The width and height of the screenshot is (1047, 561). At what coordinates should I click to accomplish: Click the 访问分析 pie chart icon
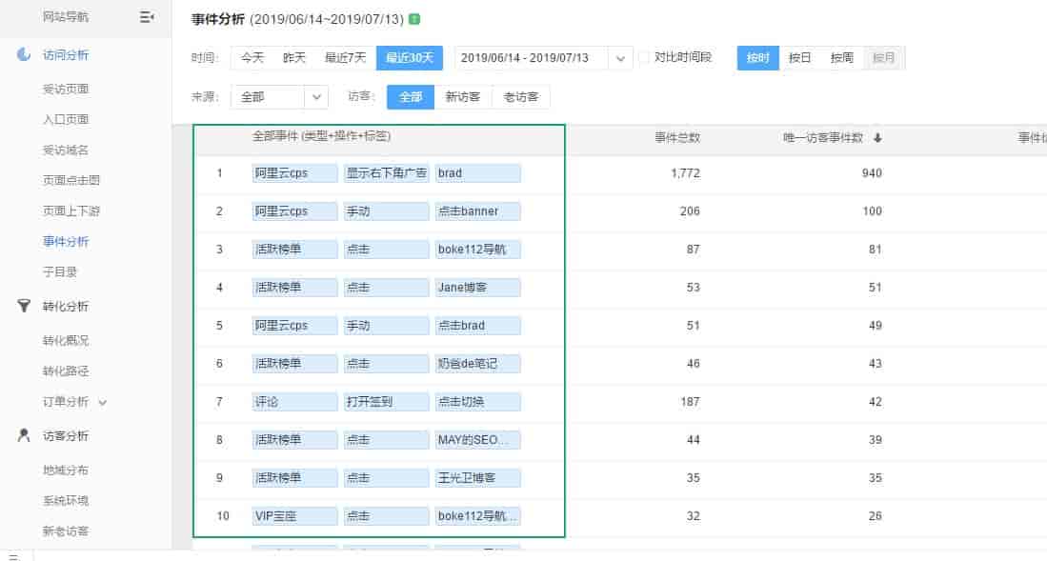click(x=24, y=55)
